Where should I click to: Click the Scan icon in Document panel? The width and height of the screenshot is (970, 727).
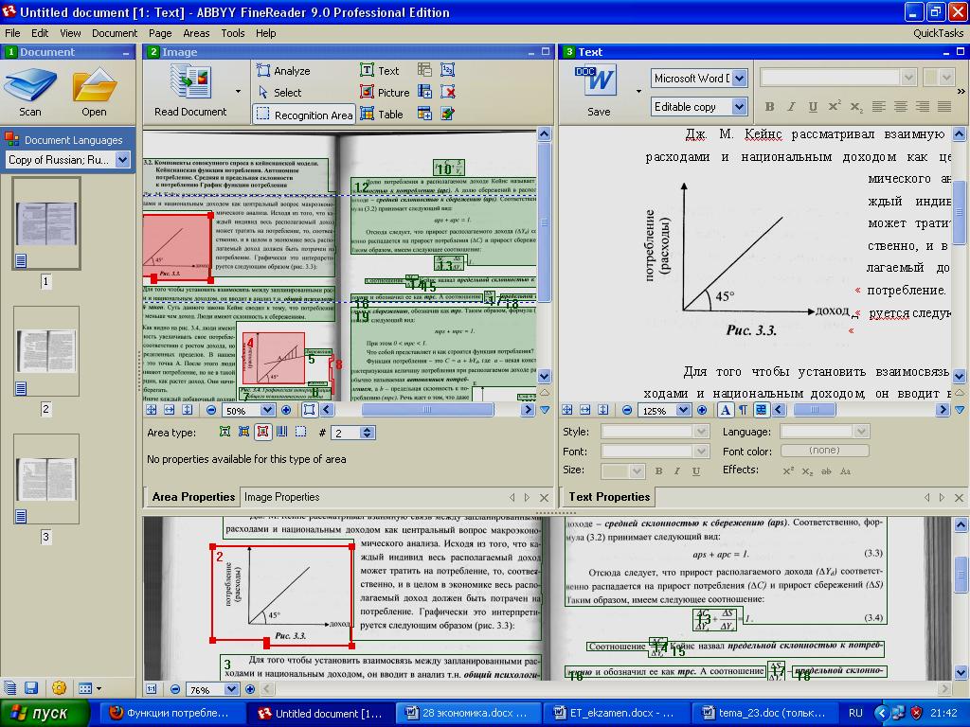click(x=29, y=92)
